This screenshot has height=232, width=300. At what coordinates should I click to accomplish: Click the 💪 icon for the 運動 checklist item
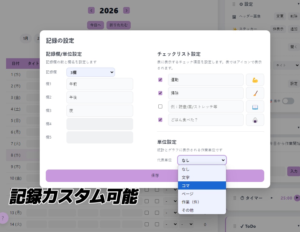click(255, 80)
